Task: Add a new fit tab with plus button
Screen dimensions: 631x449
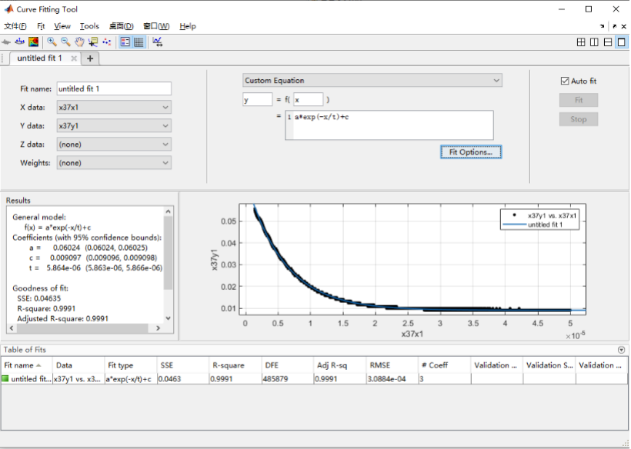Action: pos(90,58)
